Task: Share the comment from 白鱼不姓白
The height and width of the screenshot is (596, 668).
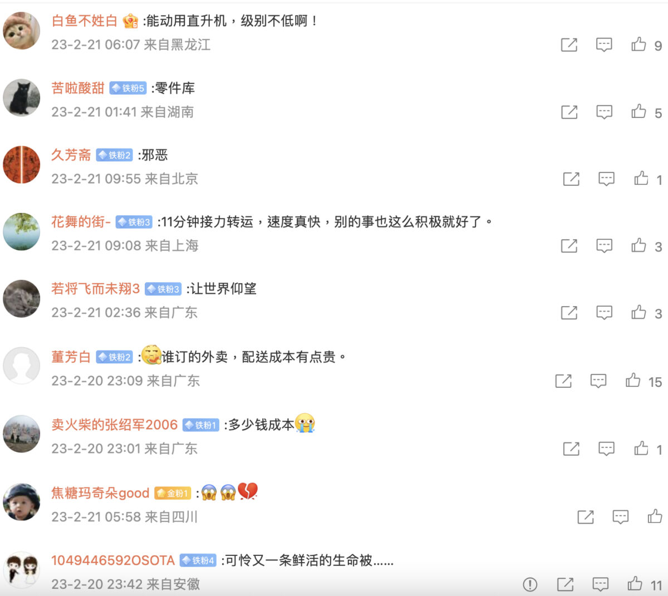Action: (569, 45)
